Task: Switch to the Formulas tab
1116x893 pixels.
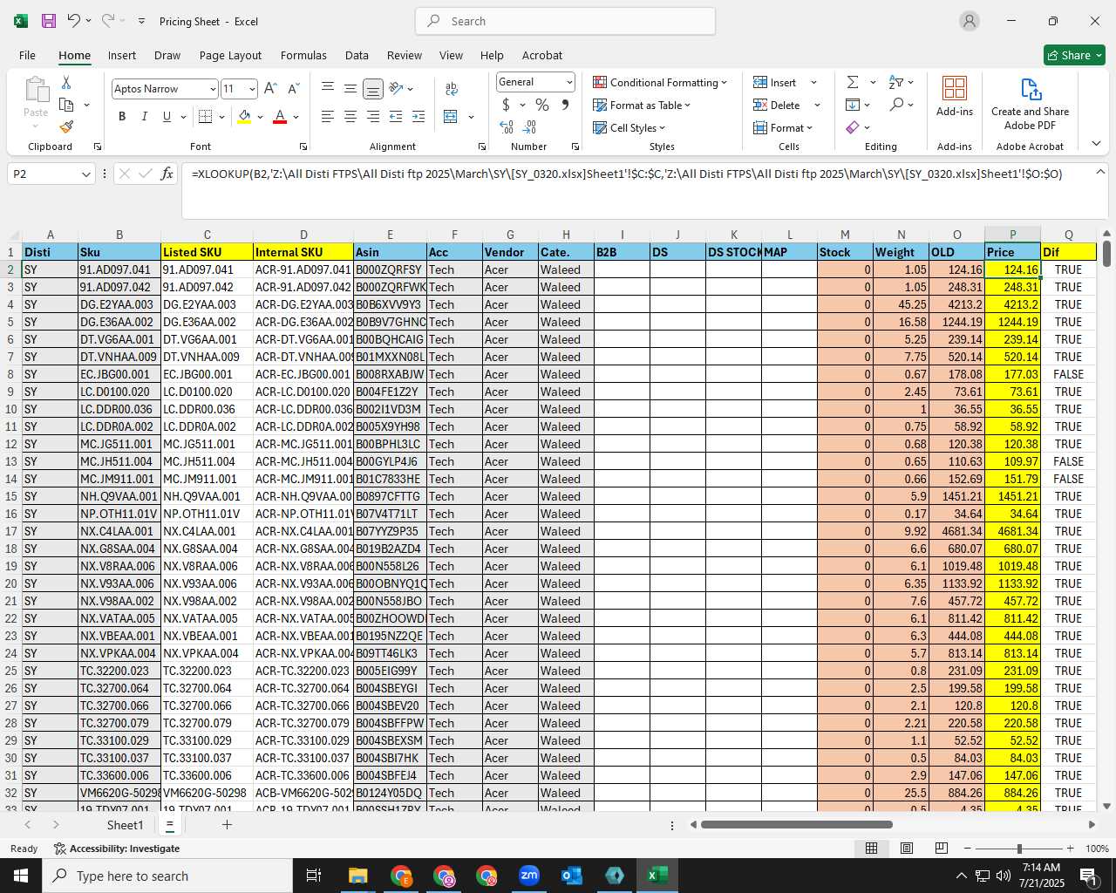Action: point(303,55)
